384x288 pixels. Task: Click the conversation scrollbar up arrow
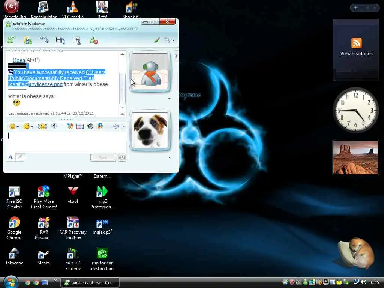[x=123, y=54]
